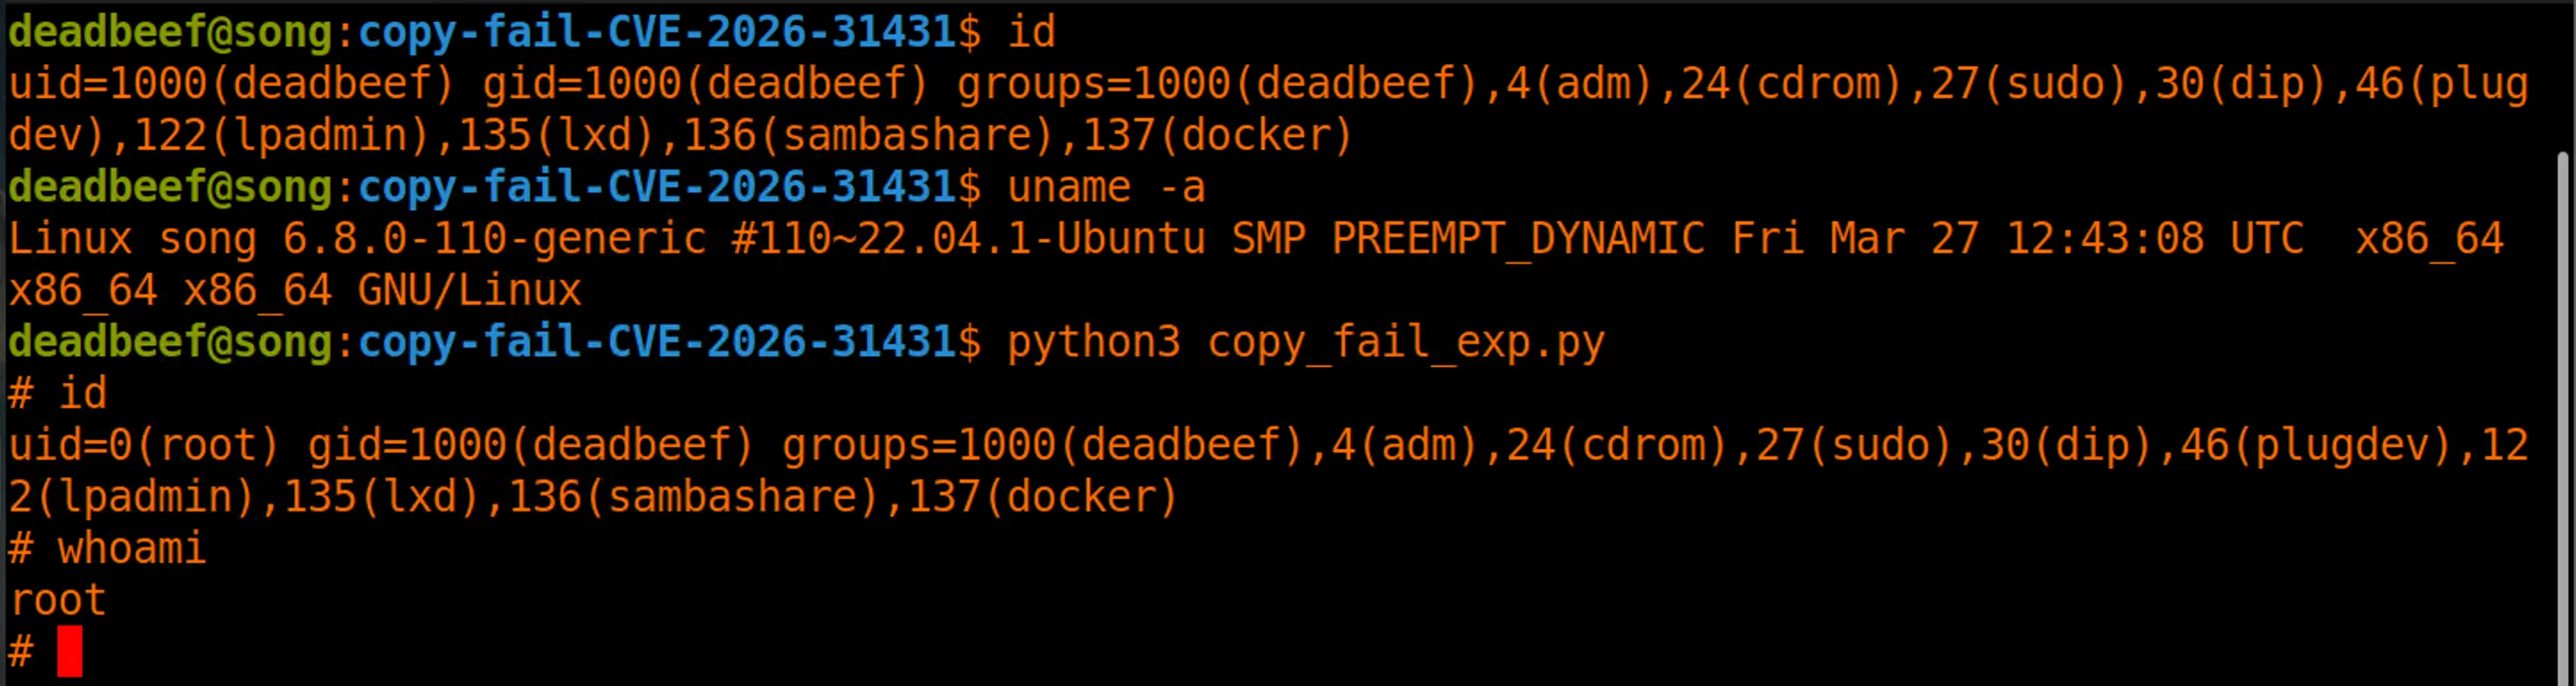2576x686 pixels.
Task: Click the id command on the first prompt line
Action: point(1031,33)
